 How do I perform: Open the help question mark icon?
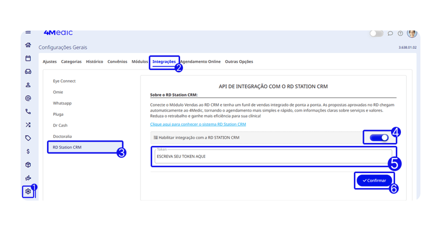point(401,33)
